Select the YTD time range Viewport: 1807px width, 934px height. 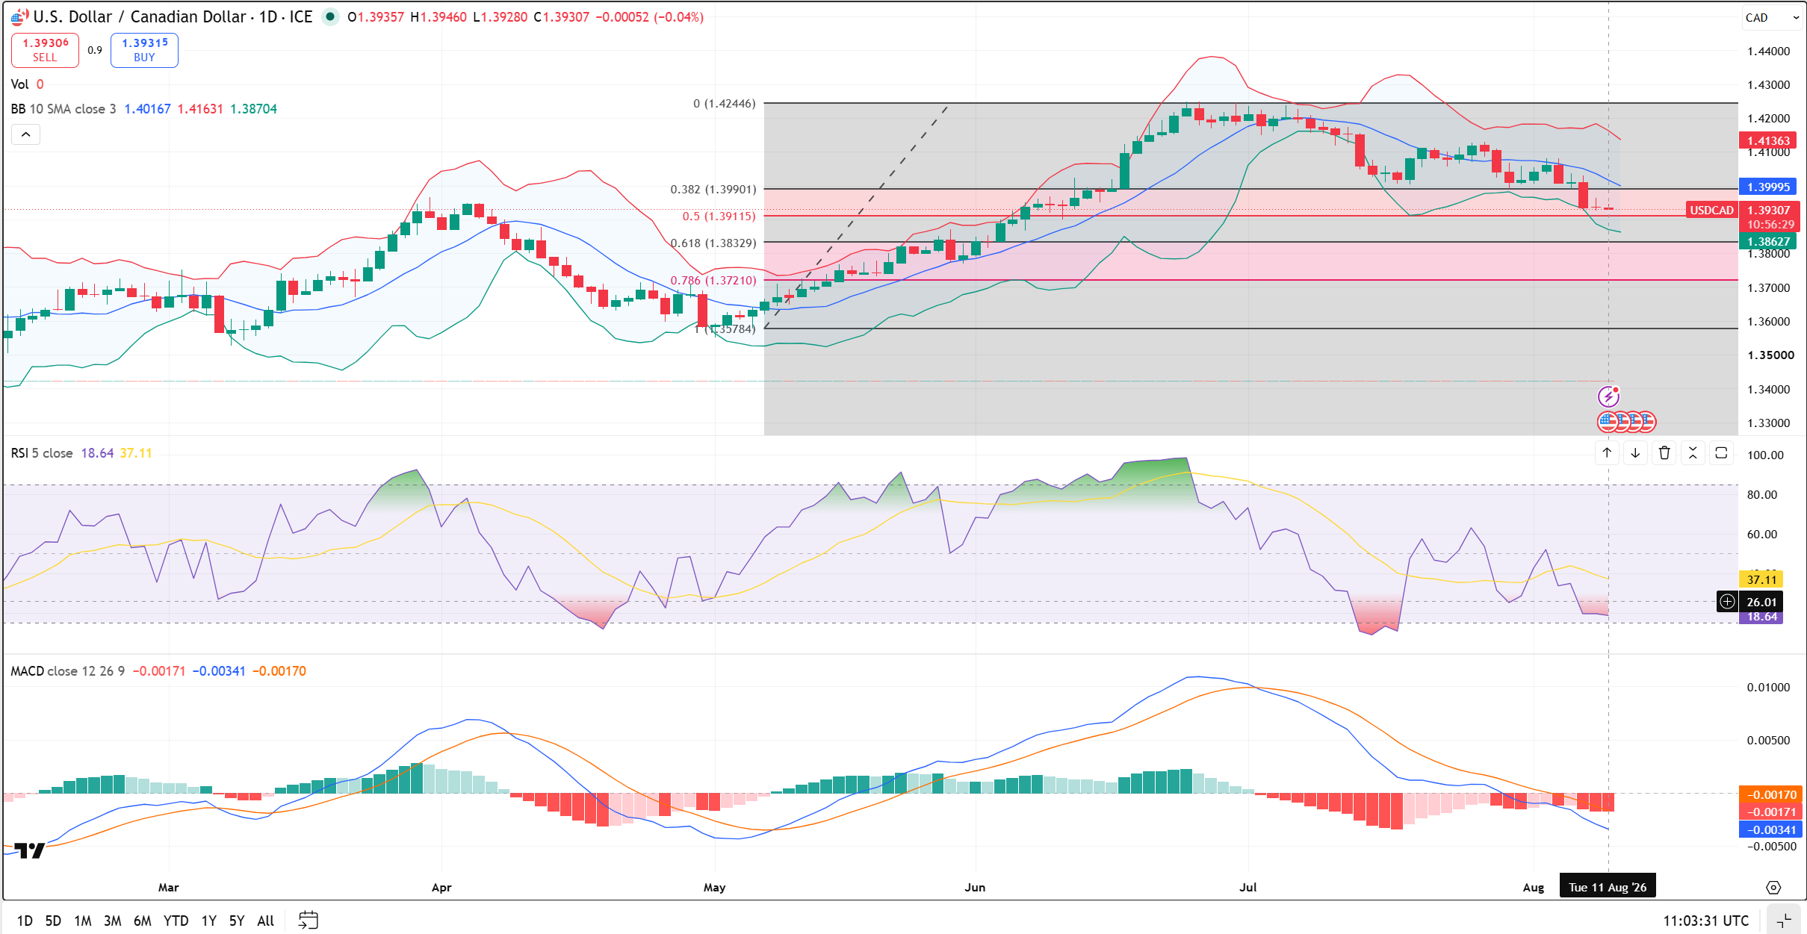(x=176, y=921)
